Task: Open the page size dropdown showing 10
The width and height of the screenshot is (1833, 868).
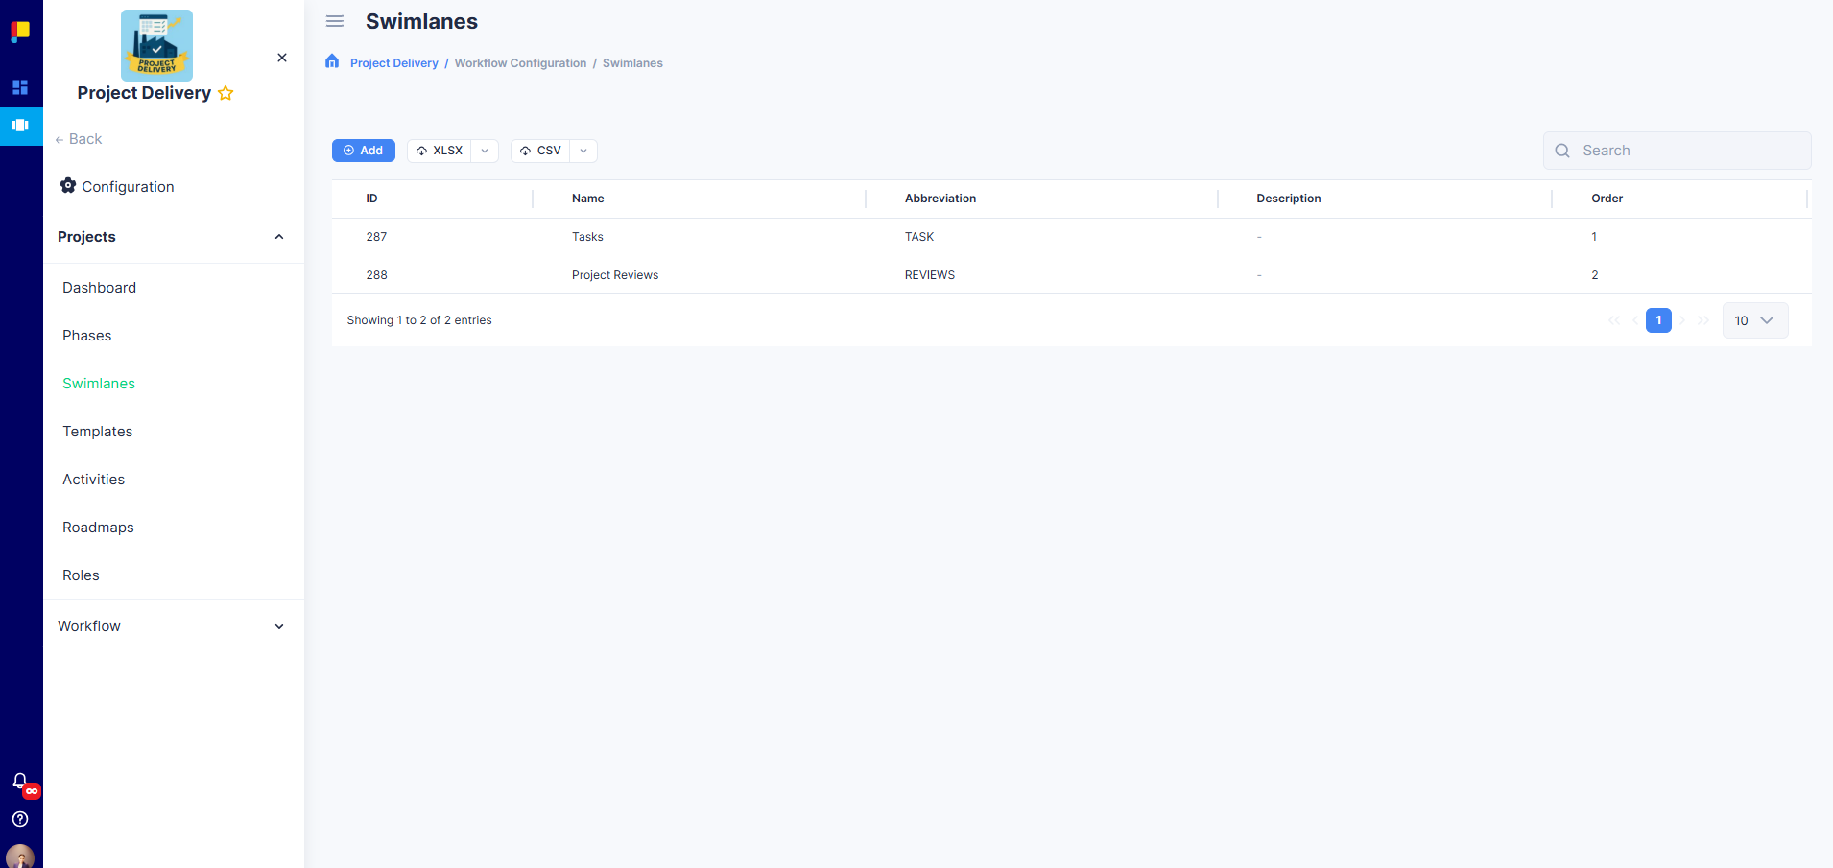Action: 1754,320
